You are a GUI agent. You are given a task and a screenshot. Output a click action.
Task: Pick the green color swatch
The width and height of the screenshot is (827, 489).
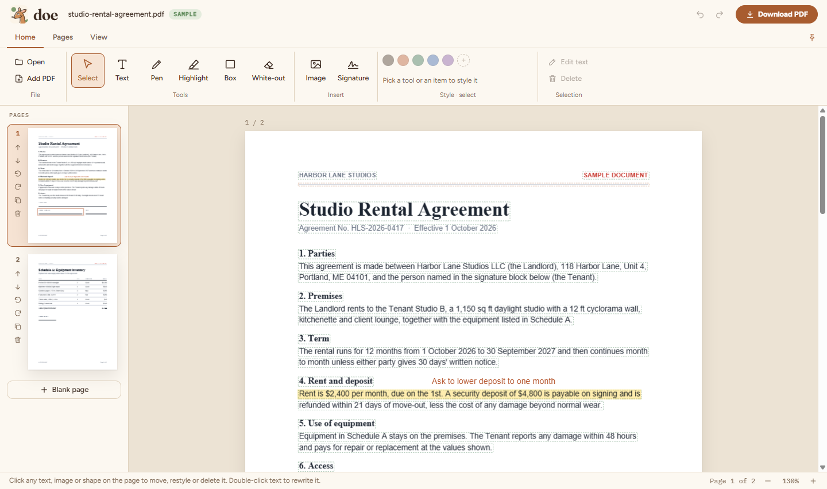click(x=418, y=60)
